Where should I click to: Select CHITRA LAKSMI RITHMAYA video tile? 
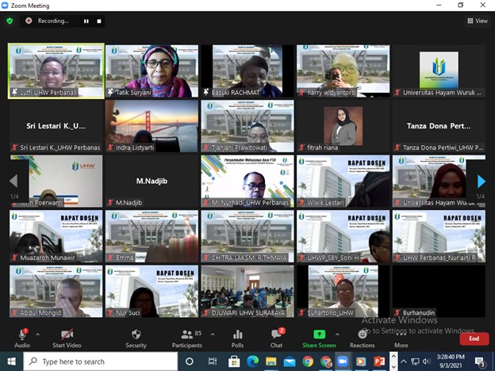pyautogui.click(x=247, y=236)
